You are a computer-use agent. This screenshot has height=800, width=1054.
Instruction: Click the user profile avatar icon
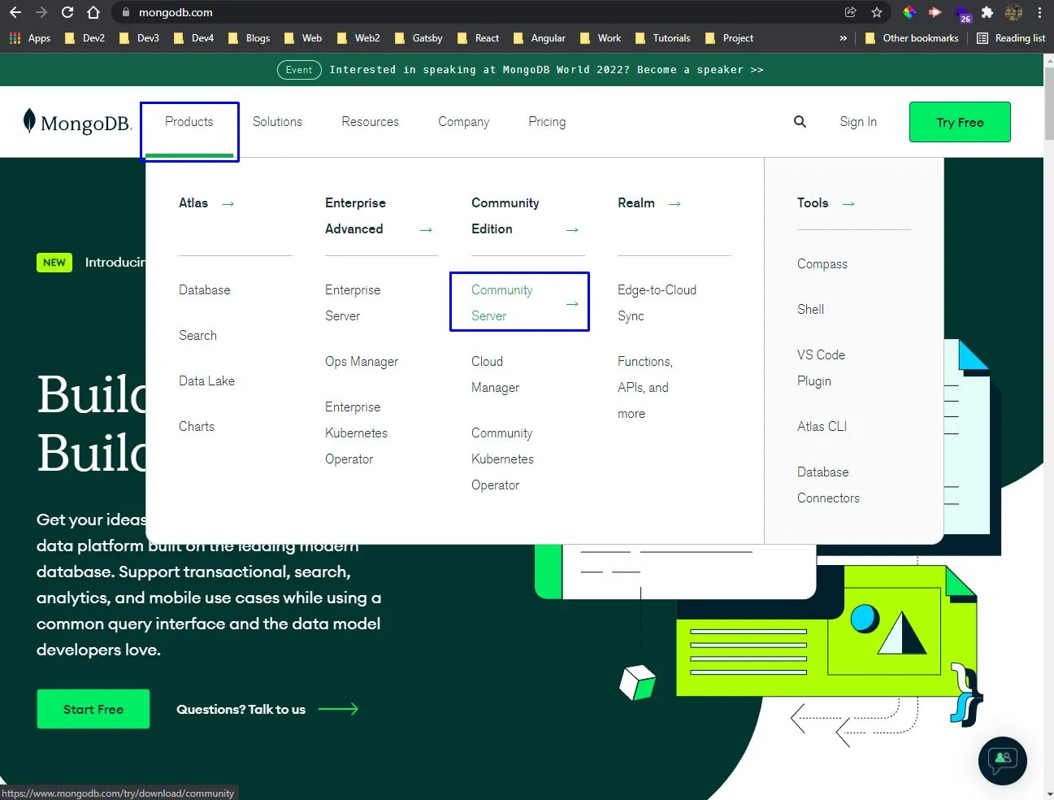[x=1013, y=12]
